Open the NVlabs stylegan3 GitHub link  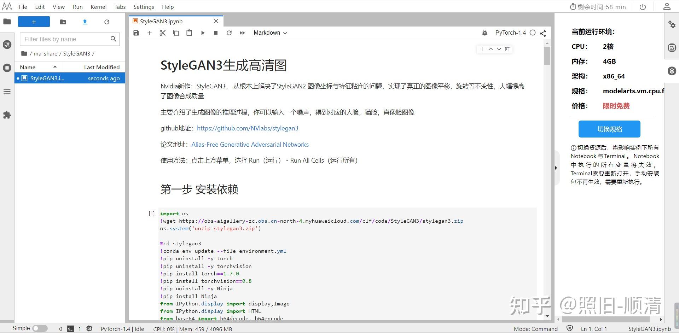[x=247, y=128]
